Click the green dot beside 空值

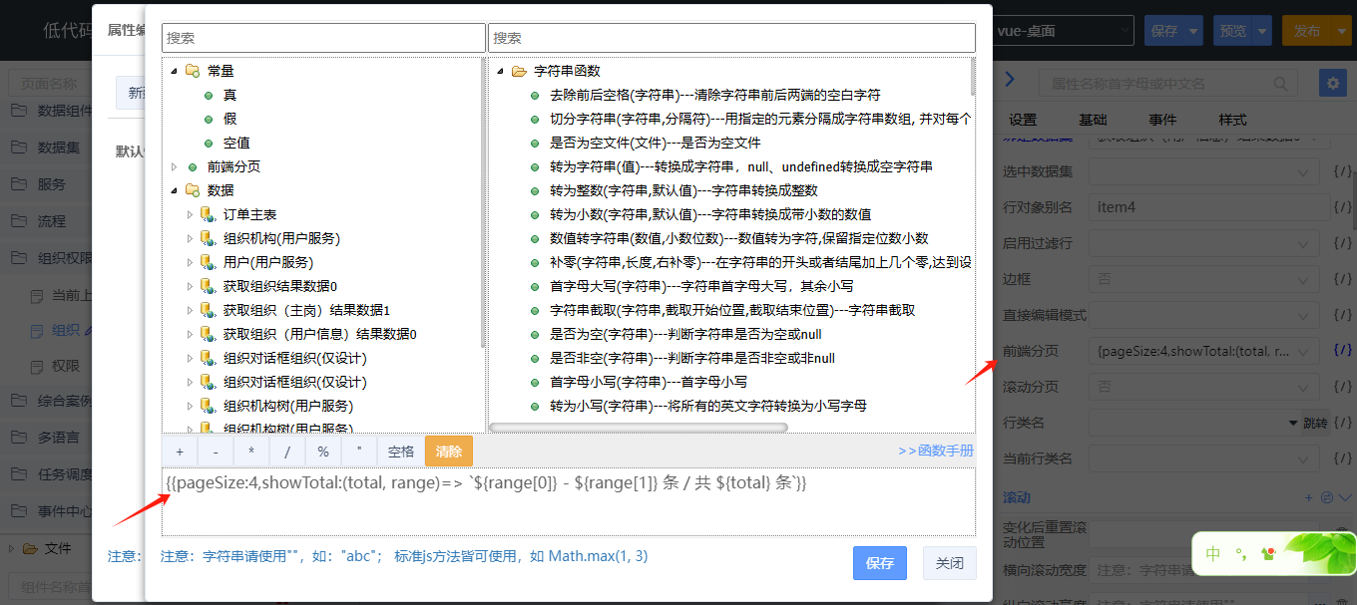click(209, 143)
